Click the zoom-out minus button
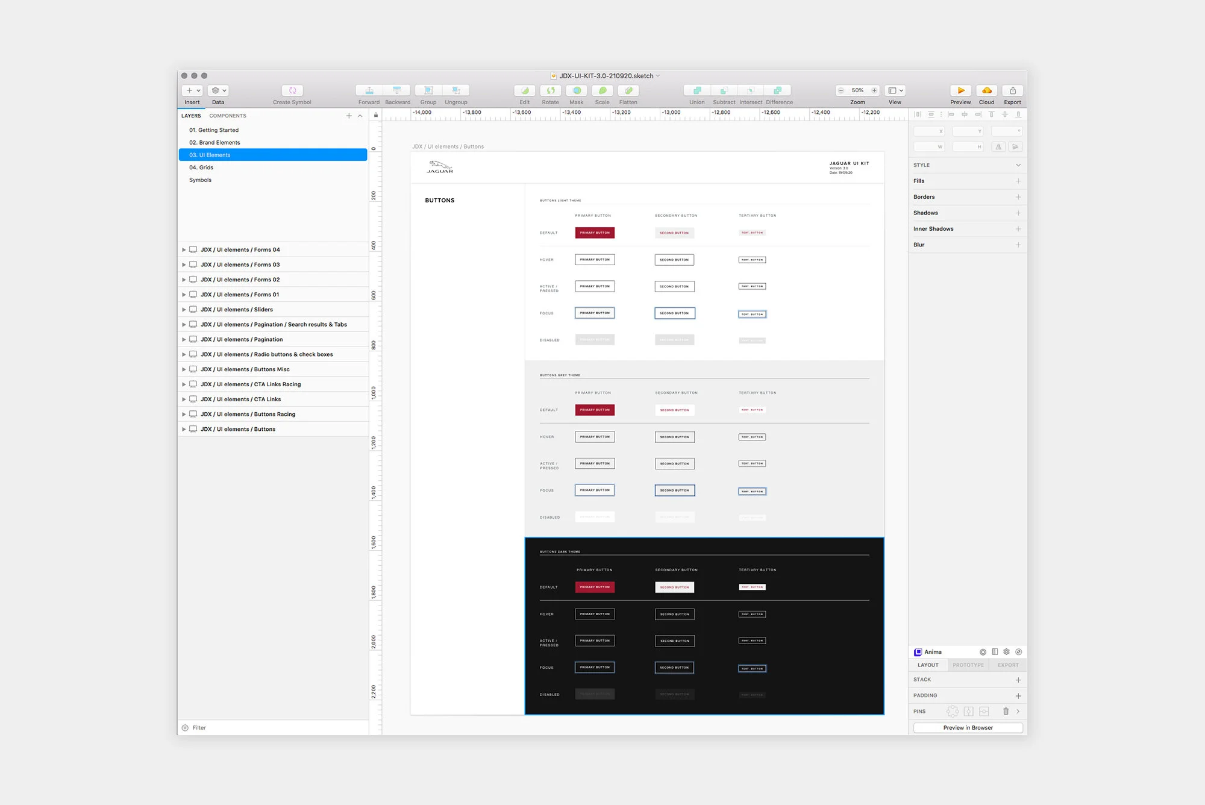This screenshot has width=1205, height=805. 841,90
